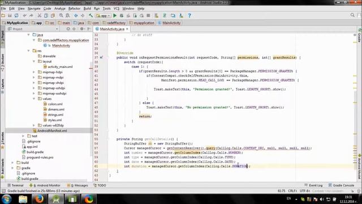Click the UTF-8 encoding status indicator
Viewport: 362px width, 204px height.
pyautogui.click(x=305, y=191)
